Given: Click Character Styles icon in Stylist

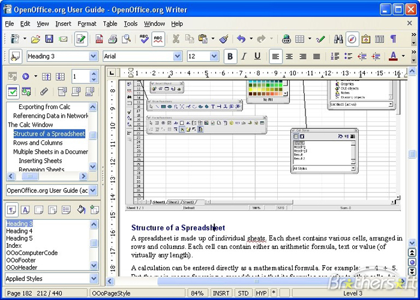Looking at the screenshot, I should pyautogui.click(x=25, y=210).
